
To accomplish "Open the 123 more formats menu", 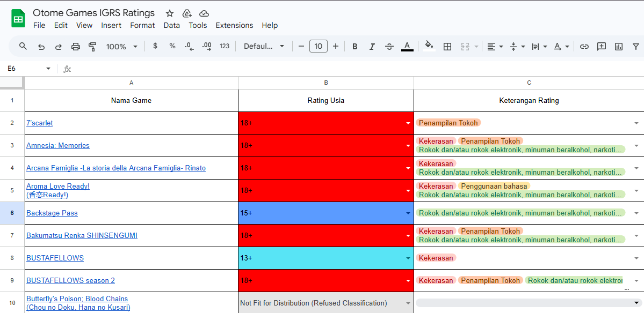I will click(225, 46).
